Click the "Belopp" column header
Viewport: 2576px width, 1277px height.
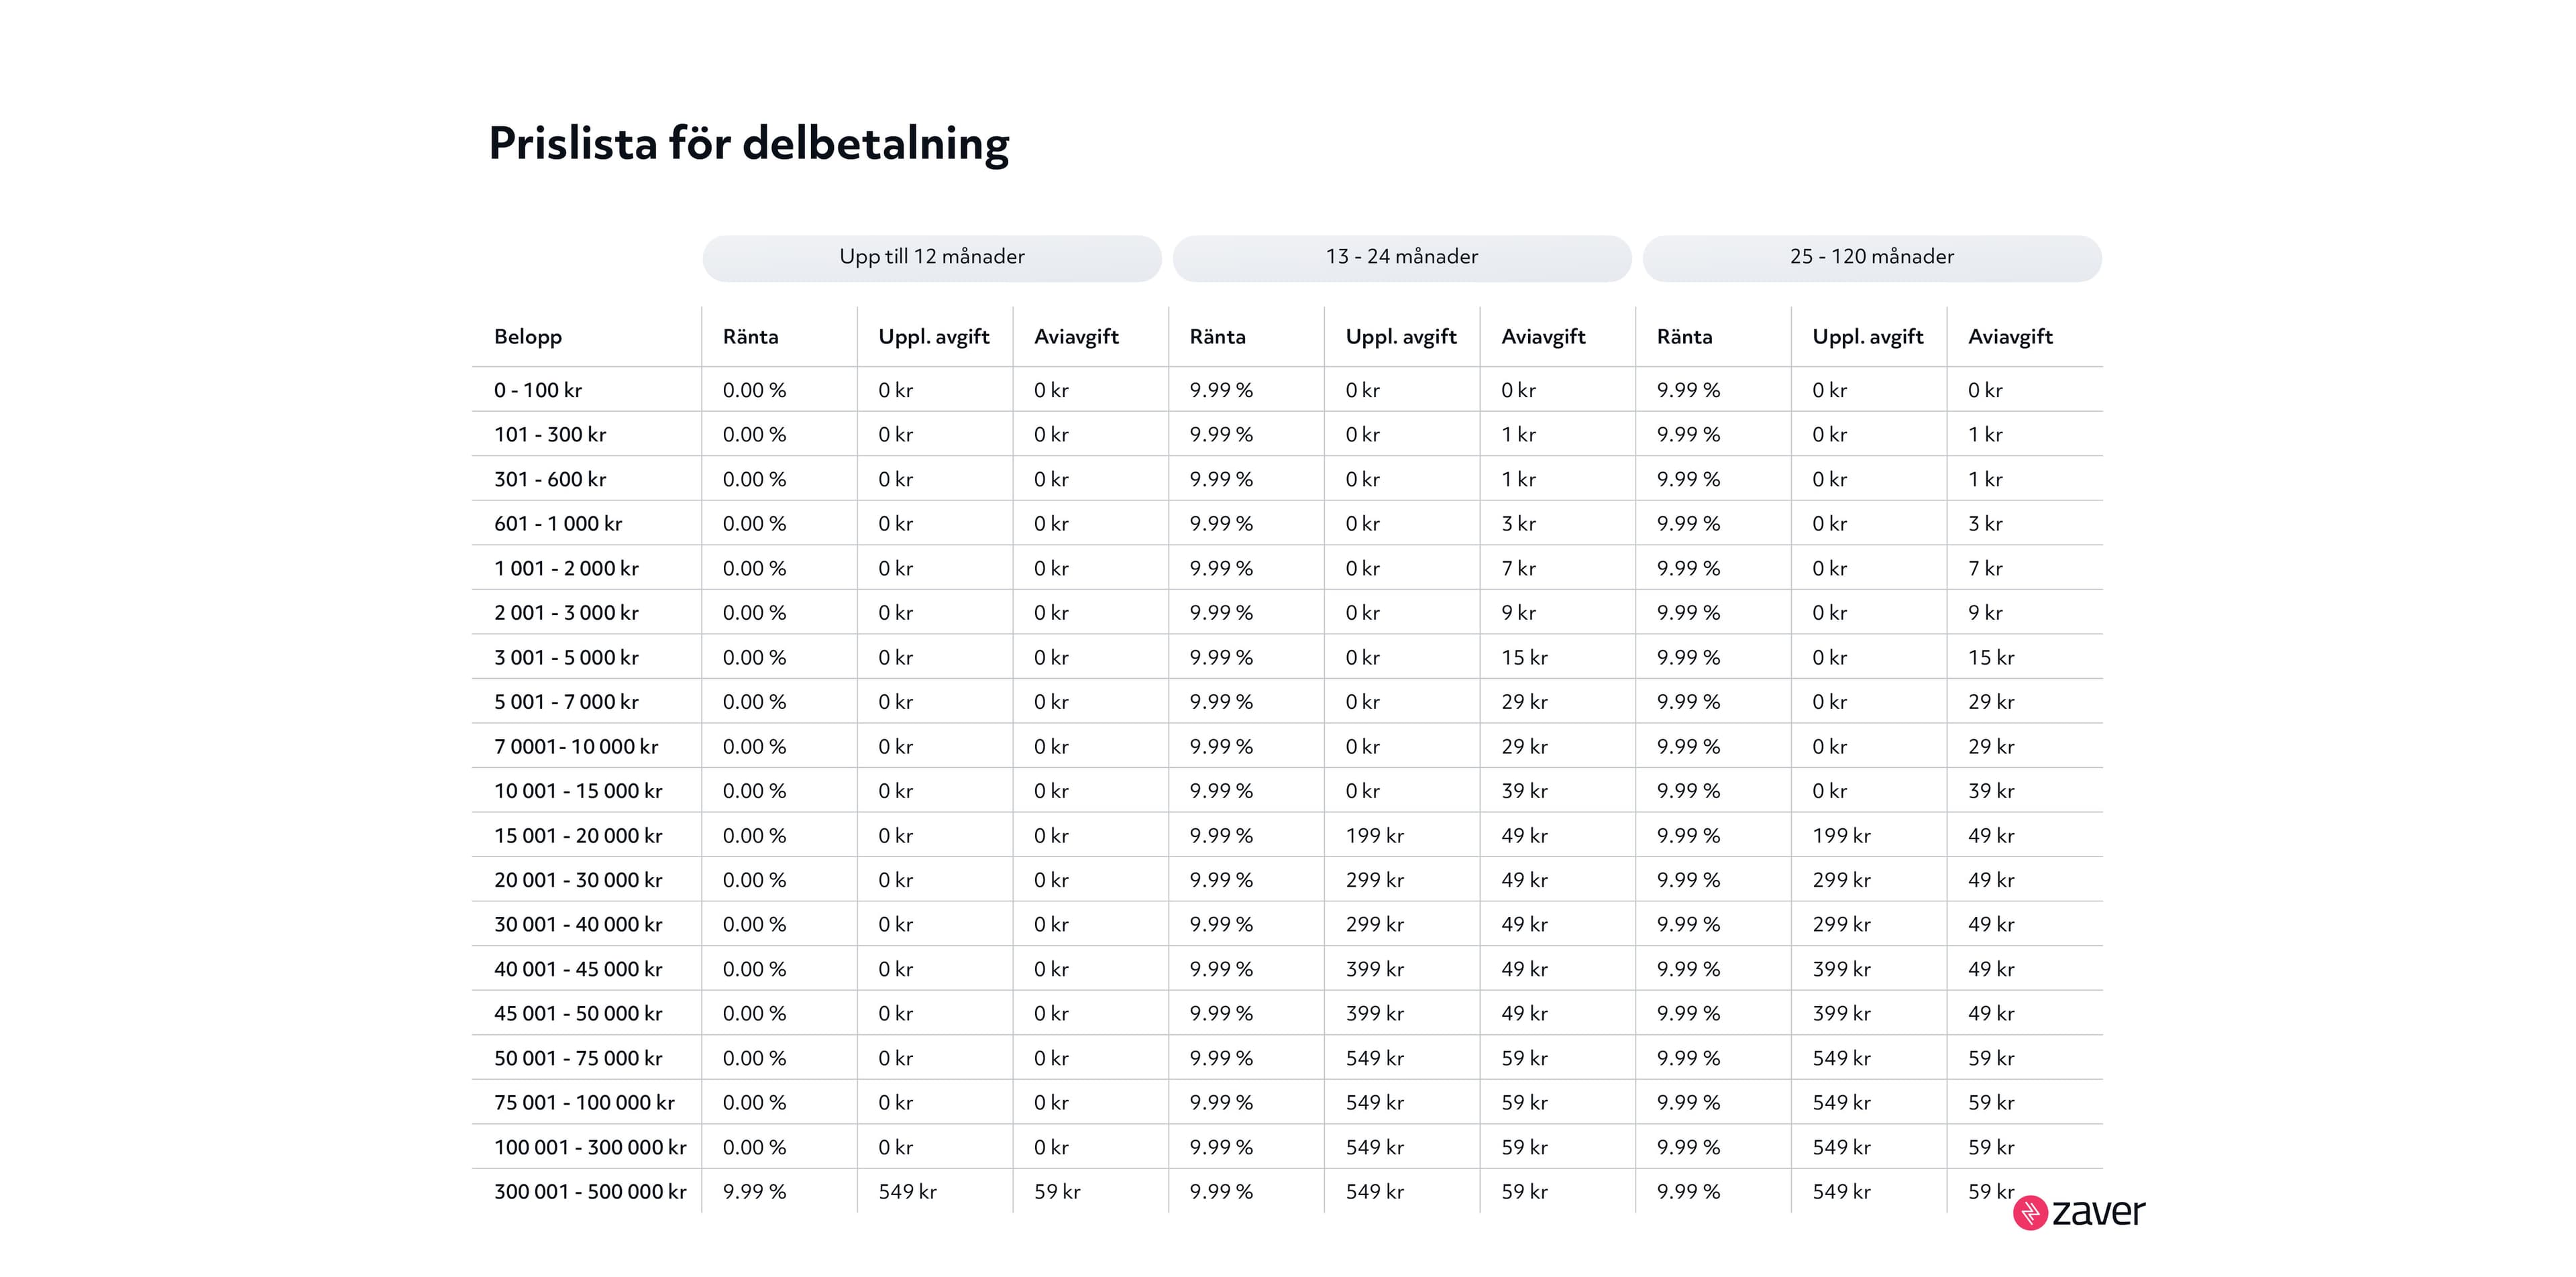(x=528, y=337)
